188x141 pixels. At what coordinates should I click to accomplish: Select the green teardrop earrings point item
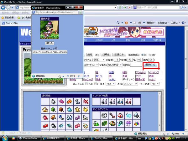click(96, 123)
